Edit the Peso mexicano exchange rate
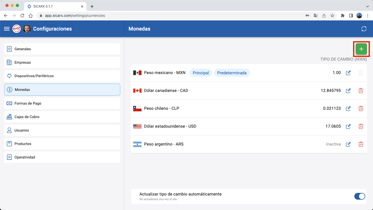 click(x=348, y=73)
